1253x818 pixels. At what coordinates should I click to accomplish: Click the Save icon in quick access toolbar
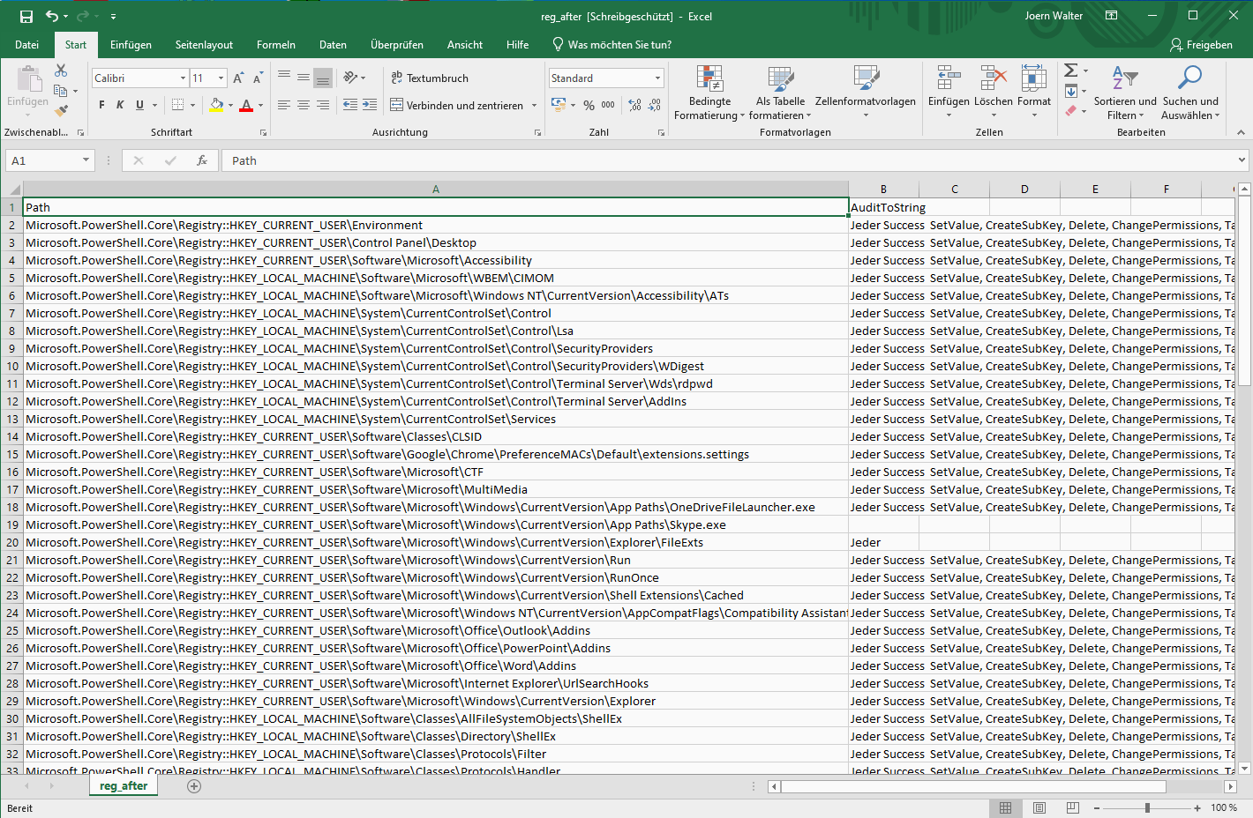pyautogui.click(x=26, y=16)
